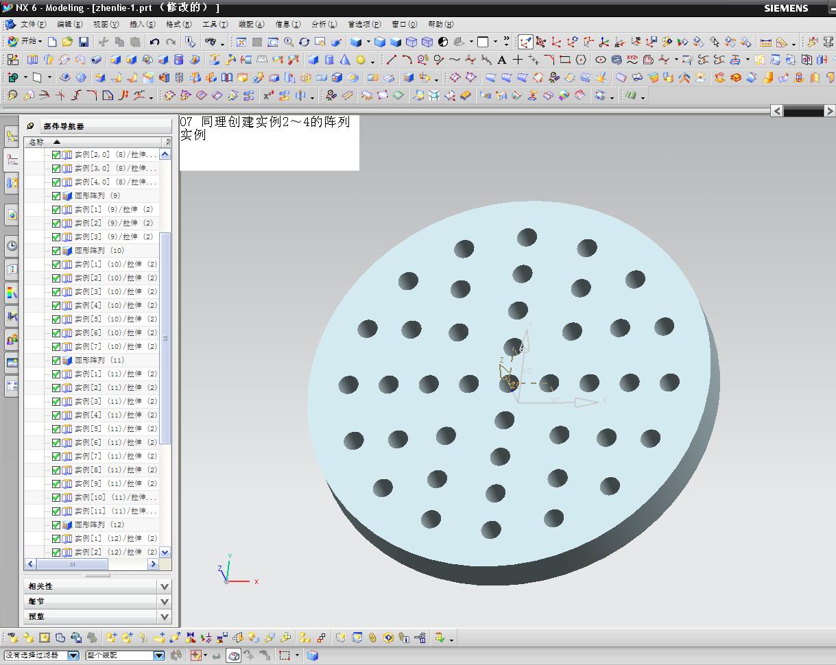Screen dimensions: 836x665
Task: Open the 文件(F) menu
Action: pos(34,25)
